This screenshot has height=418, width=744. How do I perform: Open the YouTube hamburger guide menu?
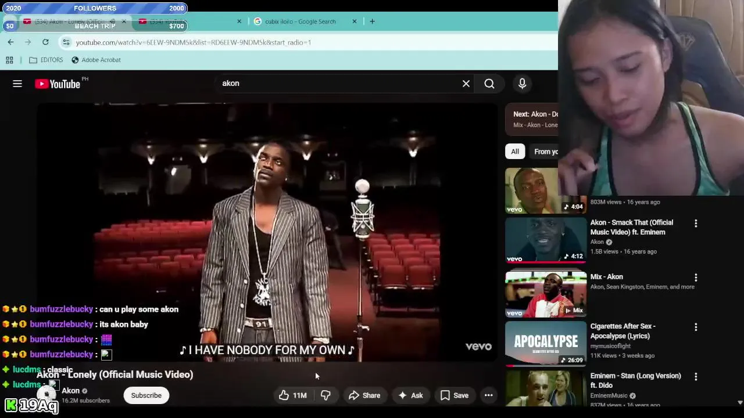coord(17,84)
